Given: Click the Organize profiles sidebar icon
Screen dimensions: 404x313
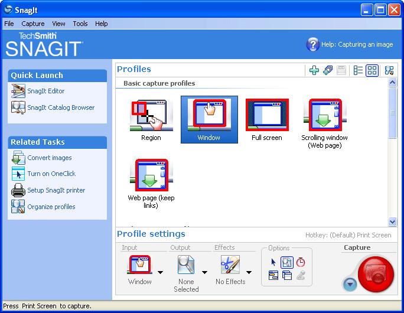Looking at the screenshot, I should tap(18, 207).
